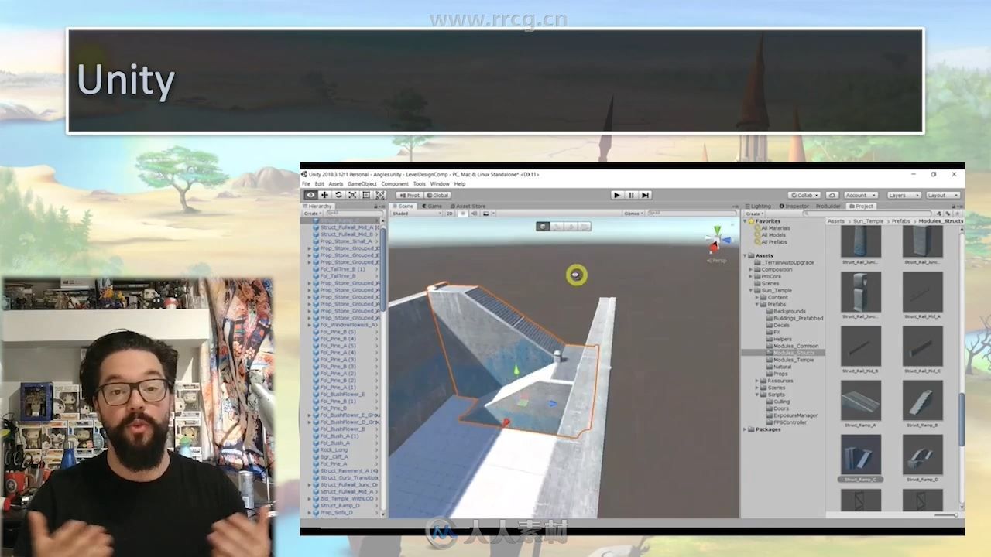Toggle Pivot handle position button
Image resolution: width=991 pixels, height=557 pixels.
(x=408, y=195)
